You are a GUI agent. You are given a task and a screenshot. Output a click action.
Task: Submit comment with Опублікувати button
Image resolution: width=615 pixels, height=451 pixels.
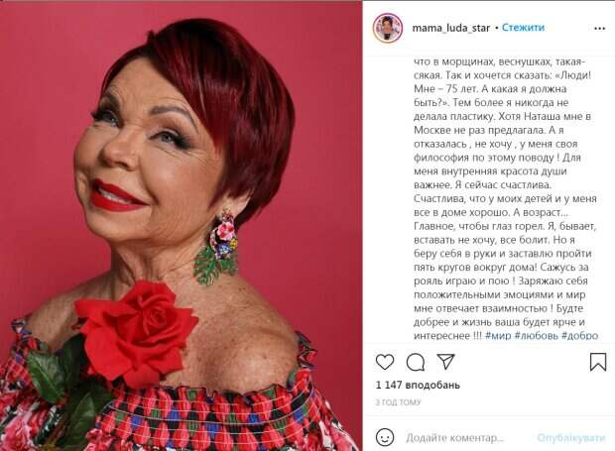570,438
